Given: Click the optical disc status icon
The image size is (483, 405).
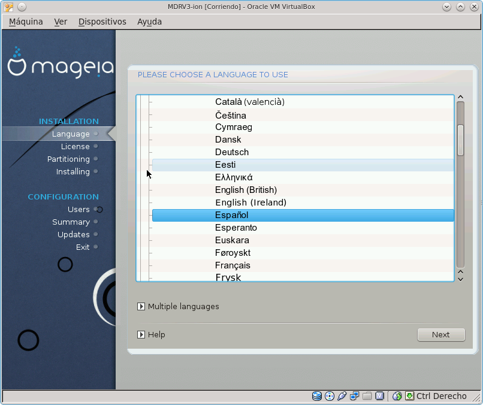Looking at the screenshot, I should pyautogui.click(x=330, y=396).
